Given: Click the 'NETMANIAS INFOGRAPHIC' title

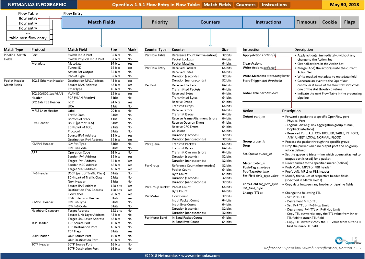Looking at the screenshot, I should [37, 5].
